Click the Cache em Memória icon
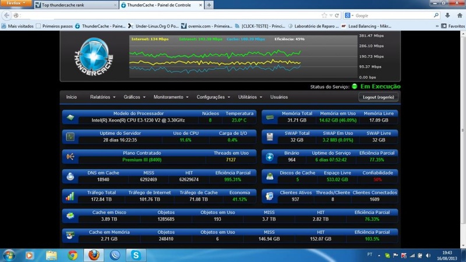Screen dimensions: 466x262 (70, 236)
